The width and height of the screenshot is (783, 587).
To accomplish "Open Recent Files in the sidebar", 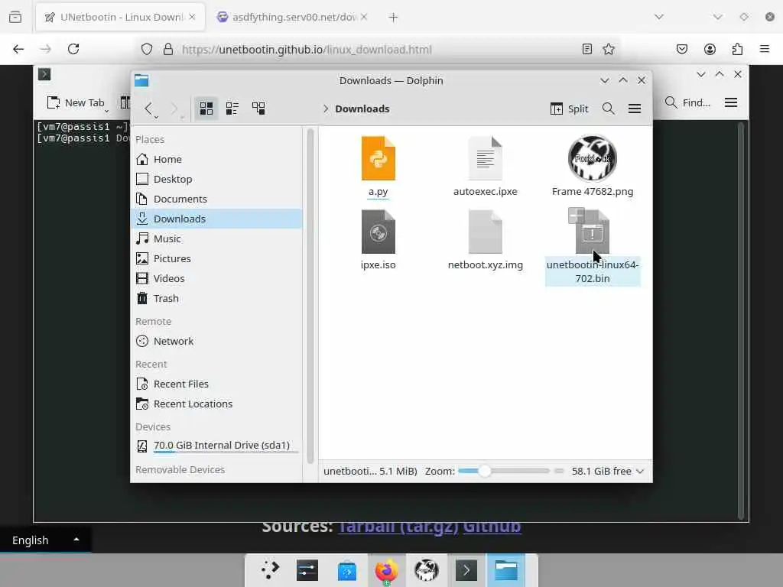I will click(216, 384).
